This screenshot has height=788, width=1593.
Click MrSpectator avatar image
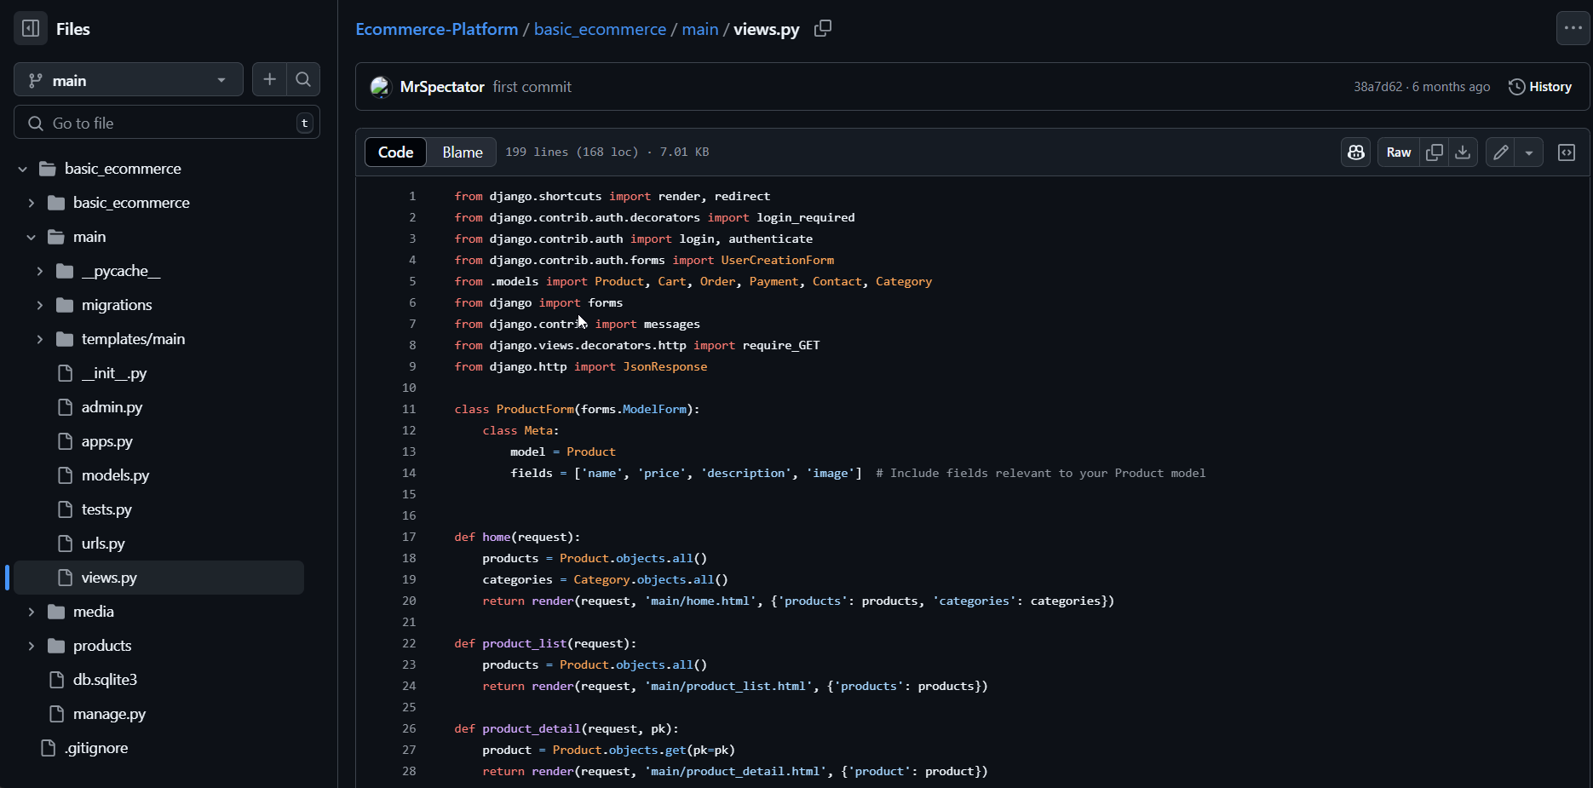pos(380,87)
